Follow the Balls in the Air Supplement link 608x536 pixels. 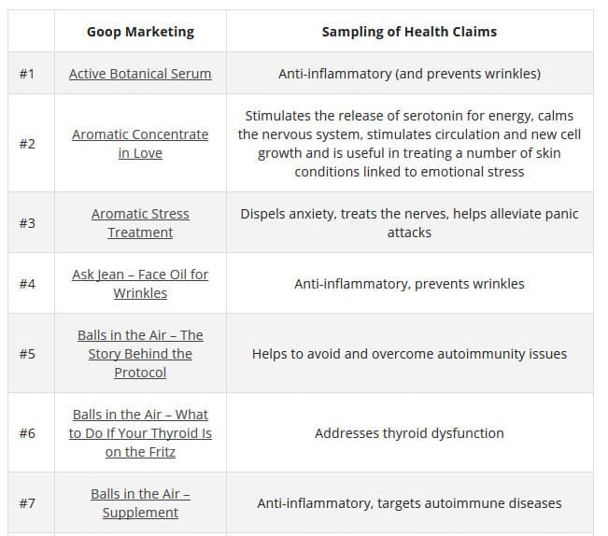click(140, 503)
